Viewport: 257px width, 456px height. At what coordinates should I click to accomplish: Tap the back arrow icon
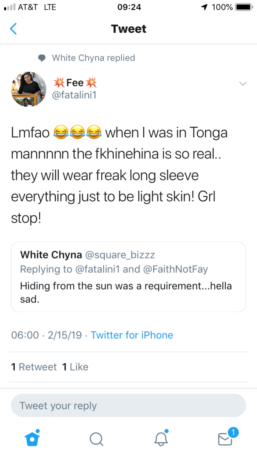click(x=14, y=29)
